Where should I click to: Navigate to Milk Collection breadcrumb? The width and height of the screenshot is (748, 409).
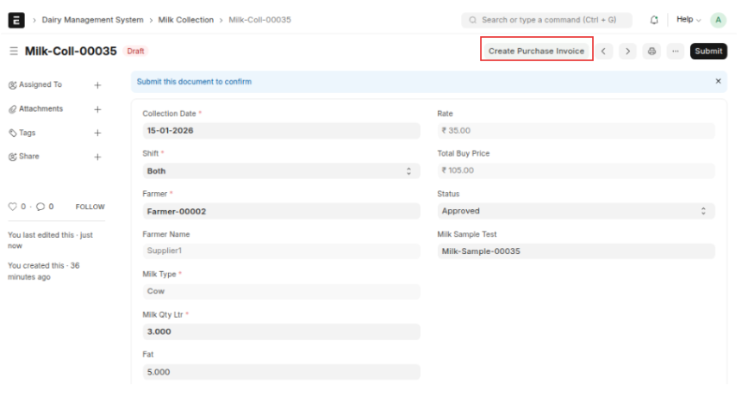pyautogui.click(x=186, y=20)
